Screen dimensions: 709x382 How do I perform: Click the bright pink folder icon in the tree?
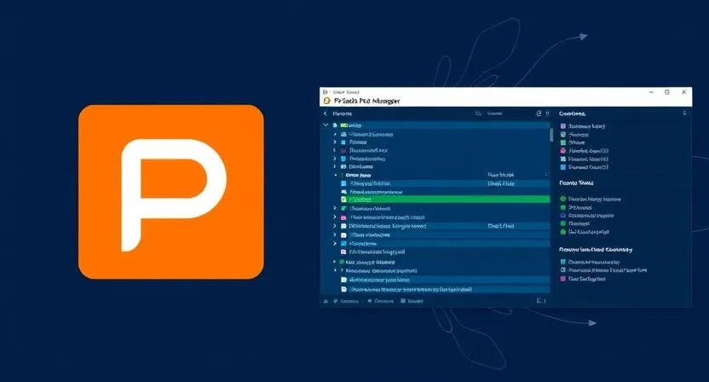tap(343, 217)
